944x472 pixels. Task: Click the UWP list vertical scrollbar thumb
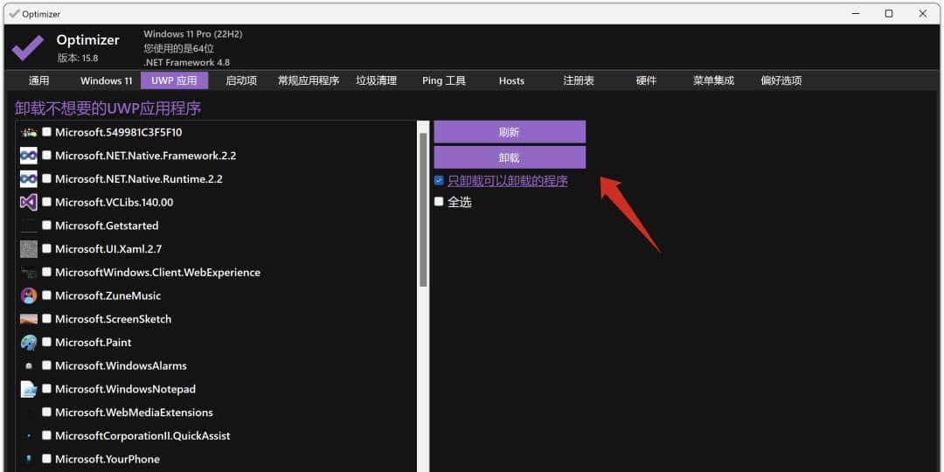point(423,210)
